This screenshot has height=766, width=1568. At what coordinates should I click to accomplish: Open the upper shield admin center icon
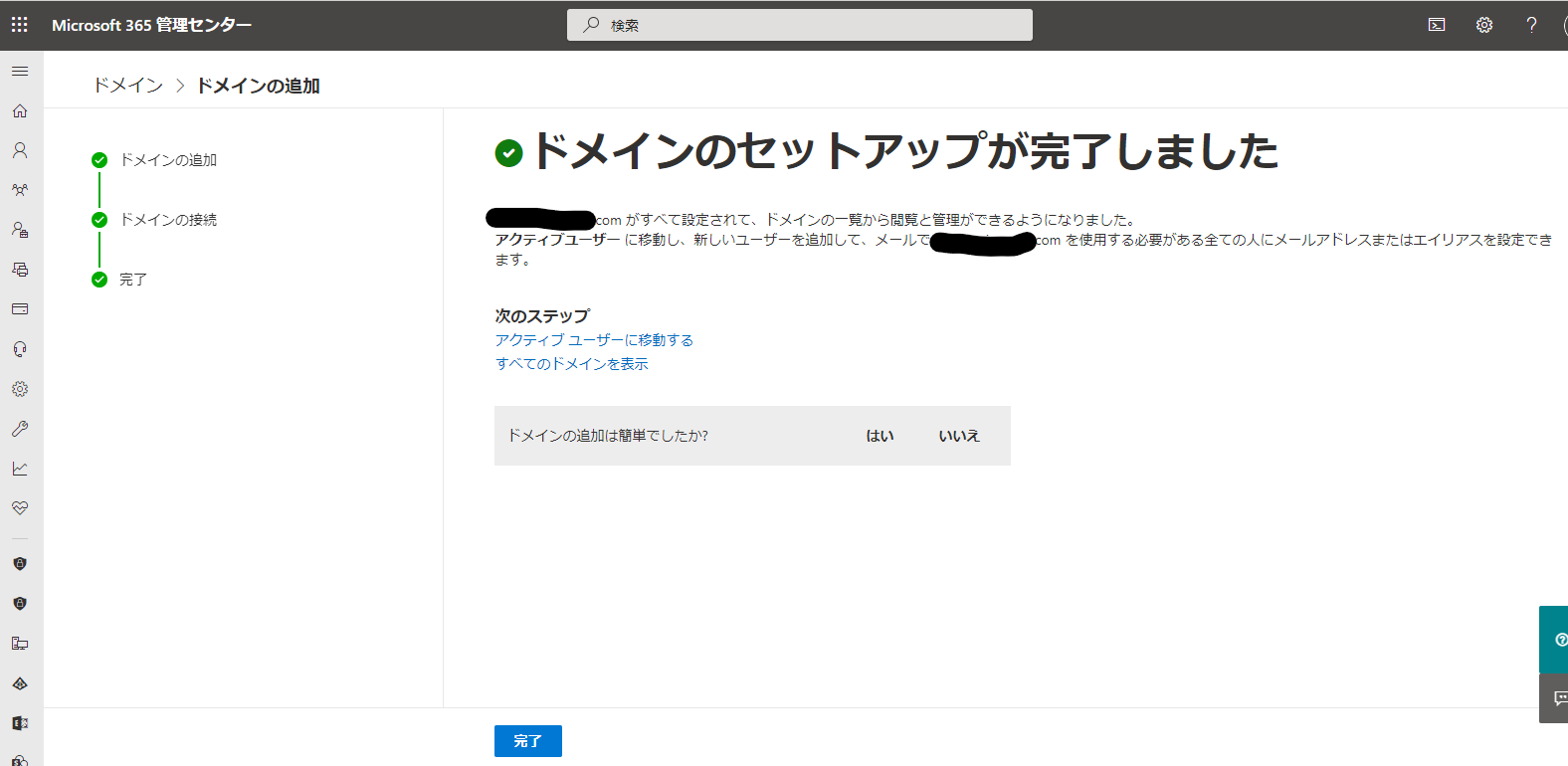click(20, 564)
